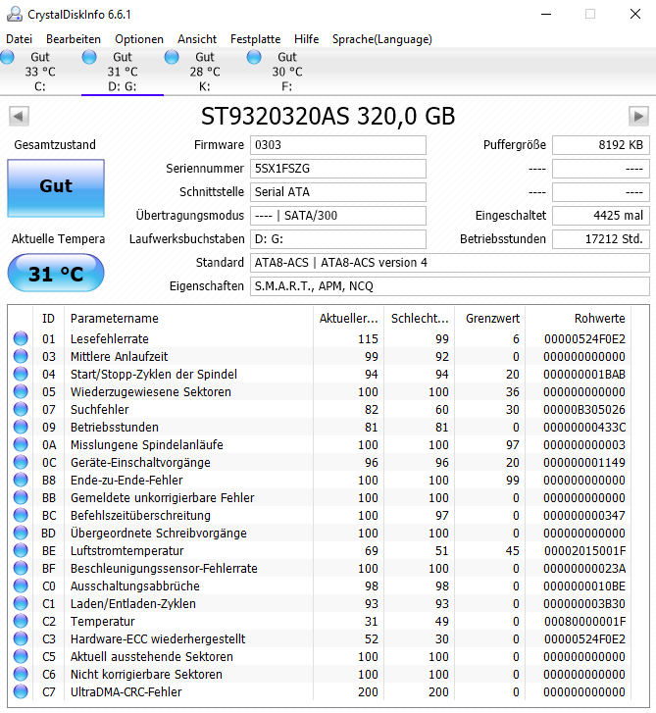Click the Seriennummer field 5SX1FSZG
Screen dimensions: 656x713
pyautogui.click(x=337, y=169)
